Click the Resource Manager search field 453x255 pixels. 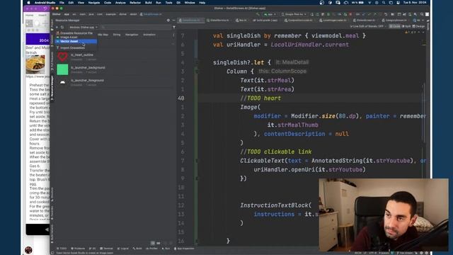tap(136, 27)
